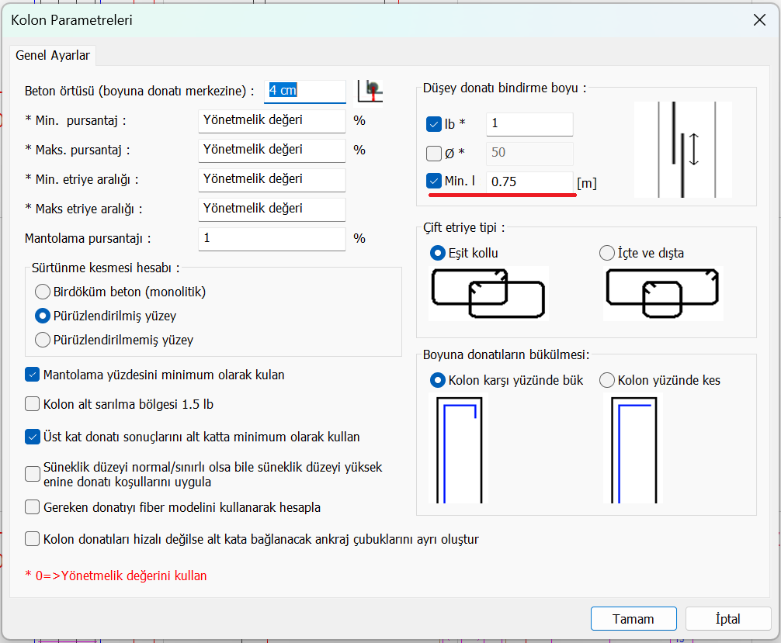Select Kolon yüzünde kes radio option
This screenshot has width=781, height=643.
click(x=607, y=380)
